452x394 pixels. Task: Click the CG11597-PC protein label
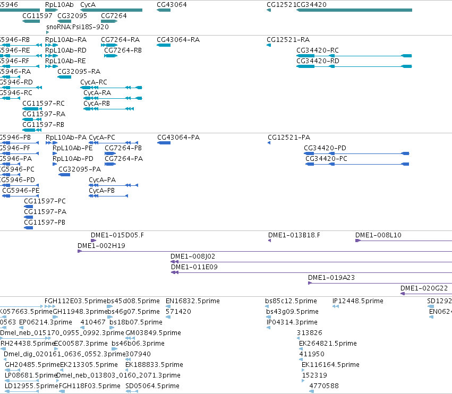(45, 201)
